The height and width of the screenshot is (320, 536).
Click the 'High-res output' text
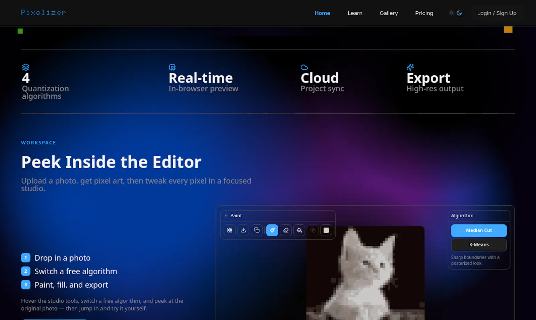pyautogui.click(x=435, y=89)
